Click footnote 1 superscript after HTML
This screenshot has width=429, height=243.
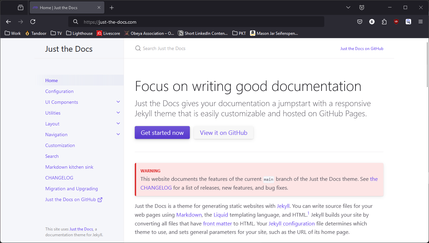308,213
